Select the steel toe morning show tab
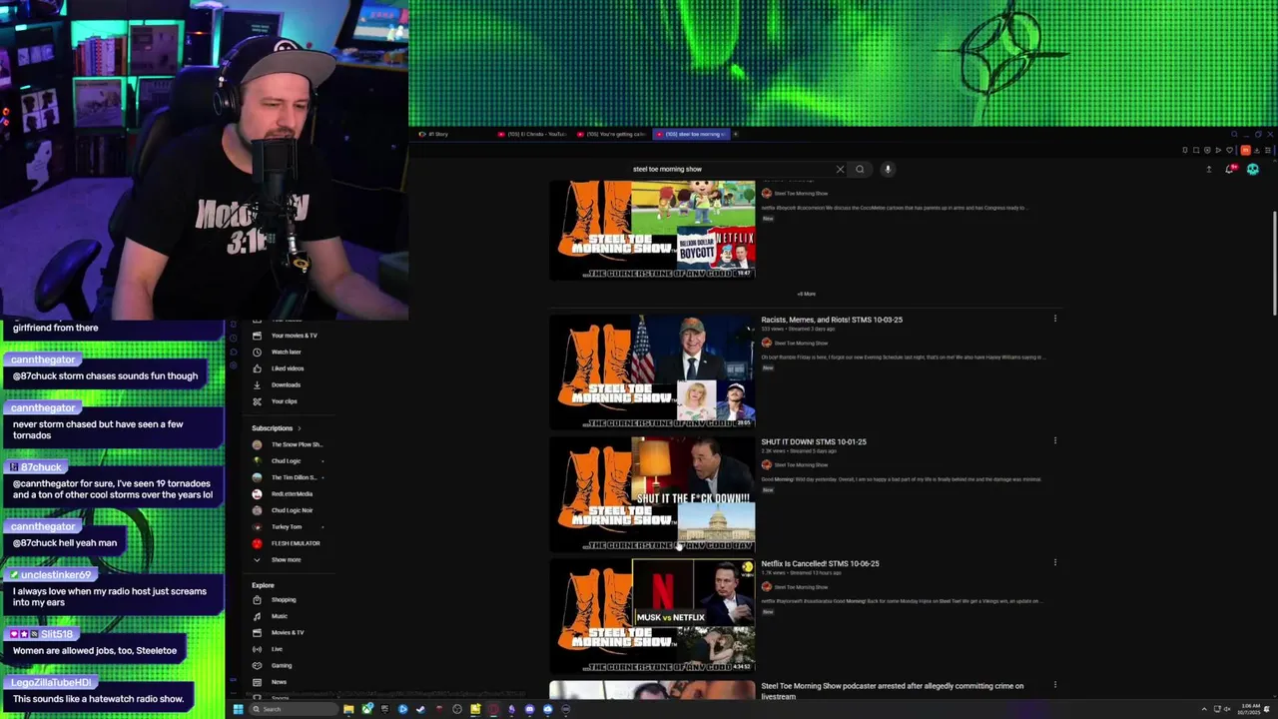Image resolution: width=1278 pixels, height=719 pixels. (x=691, y=134)
